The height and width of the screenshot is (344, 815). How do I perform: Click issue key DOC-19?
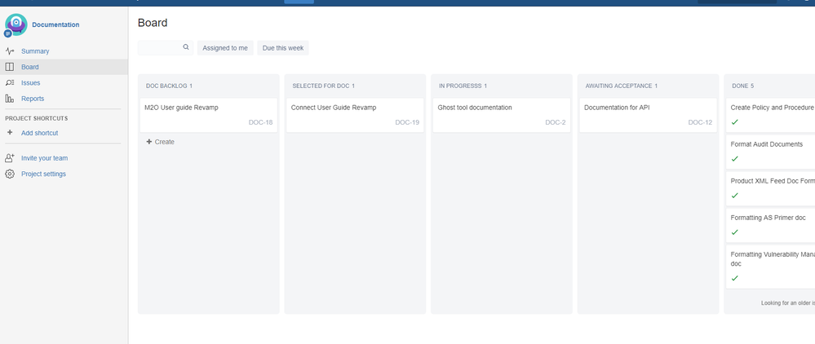(x=407, y=122)
